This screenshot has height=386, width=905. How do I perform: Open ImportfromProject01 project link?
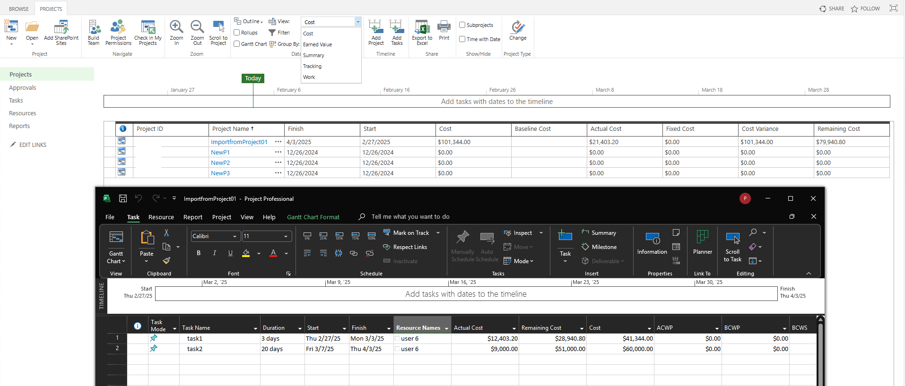(239, 142)
